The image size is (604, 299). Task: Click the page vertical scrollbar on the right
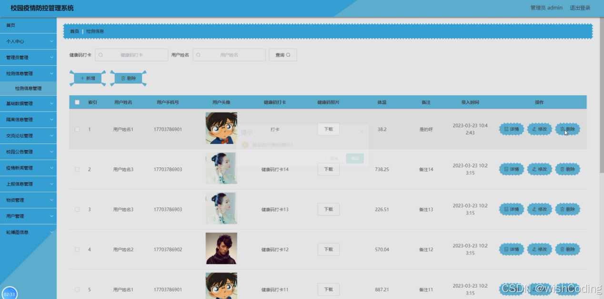(x=602, y=95)
